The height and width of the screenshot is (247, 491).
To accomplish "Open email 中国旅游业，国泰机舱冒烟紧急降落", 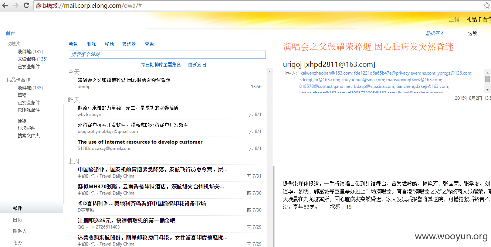I will (x=167, y=173).
